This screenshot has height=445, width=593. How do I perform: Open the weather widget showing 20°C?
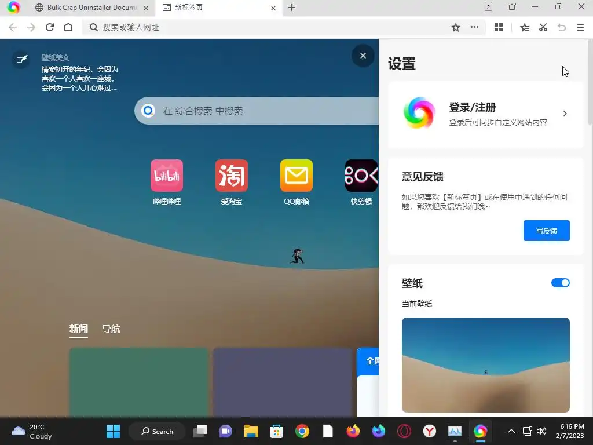32,431
